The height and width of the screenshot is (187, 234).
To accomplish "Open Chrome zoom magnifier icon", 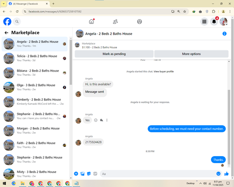I will [x=179, y=12].
